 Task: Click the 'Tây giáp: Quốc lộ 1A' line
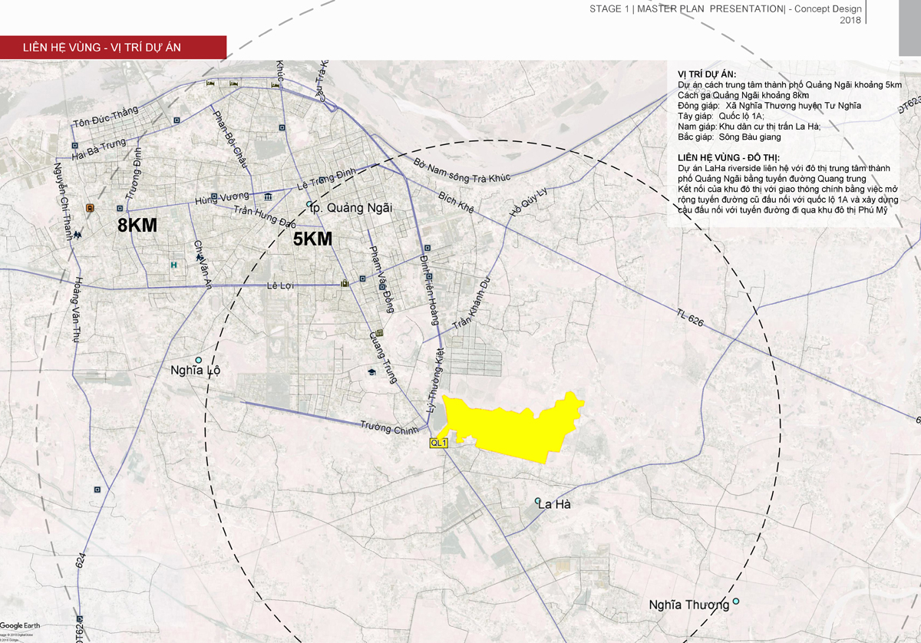click(721, 116)
